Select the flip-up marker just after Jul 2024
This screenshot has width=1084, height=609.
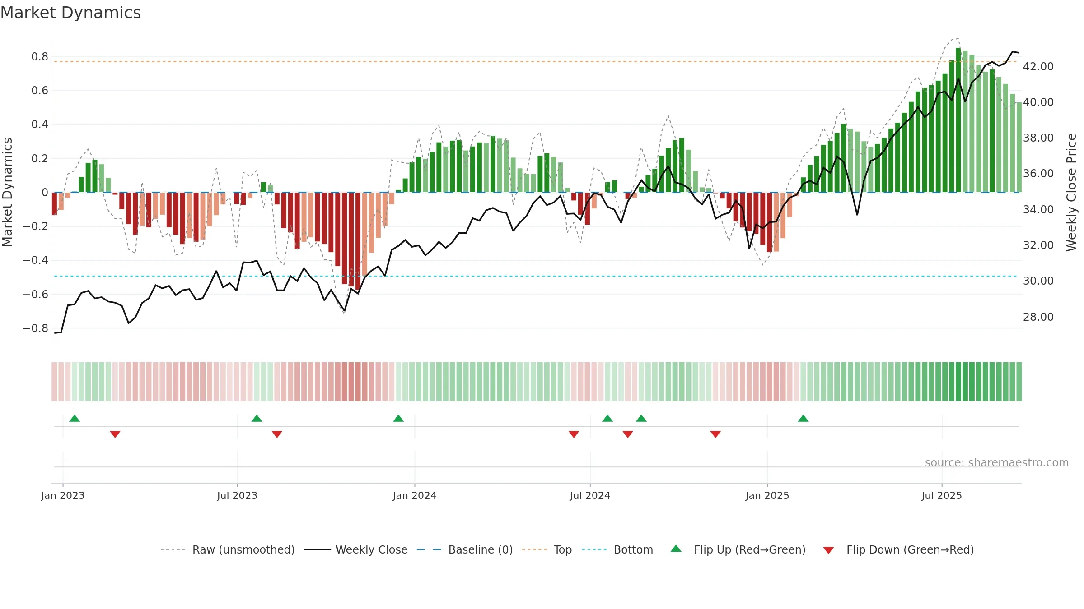tap(607, 418)
